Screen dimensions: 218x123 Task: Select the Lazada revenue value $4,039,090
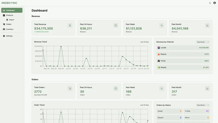pyautogui.click(x=204, y=48)
